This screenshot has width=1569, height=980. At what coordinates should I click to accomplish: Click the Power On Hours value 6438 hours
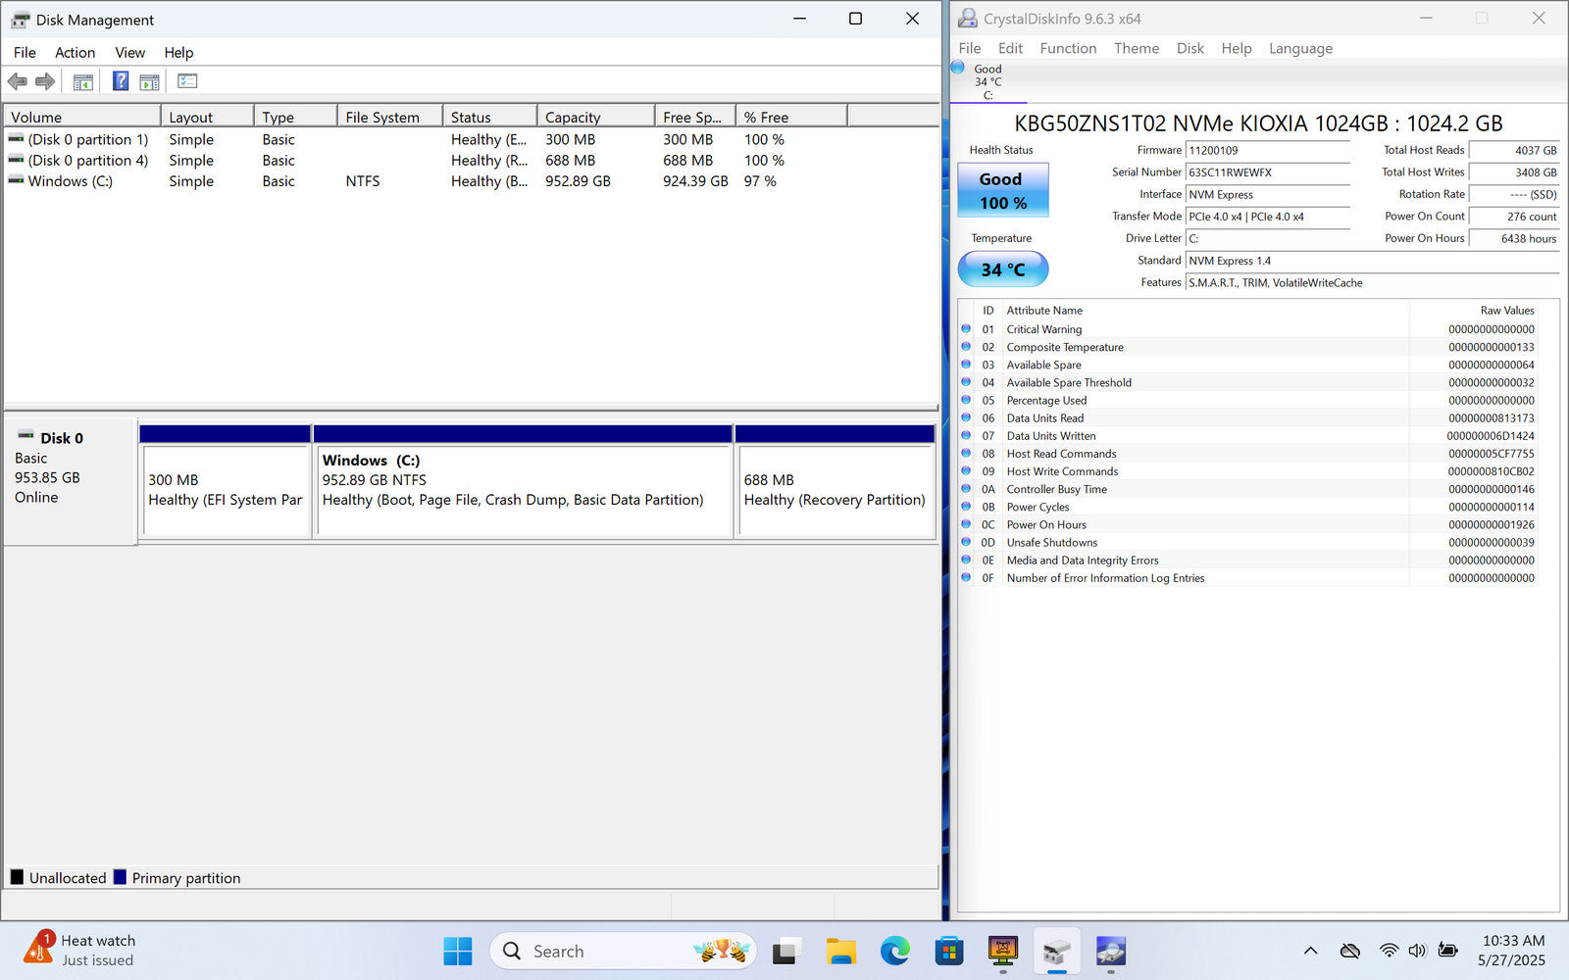(1514, 238)
